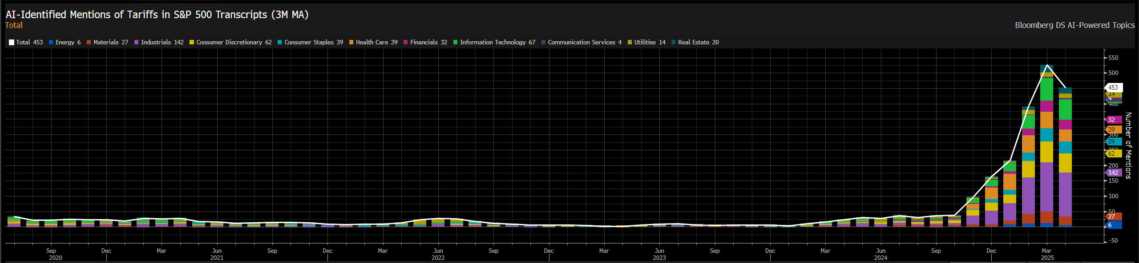Click the teal 39 value tag
The image size is (1139, 263).
(x=1113, y=141)
